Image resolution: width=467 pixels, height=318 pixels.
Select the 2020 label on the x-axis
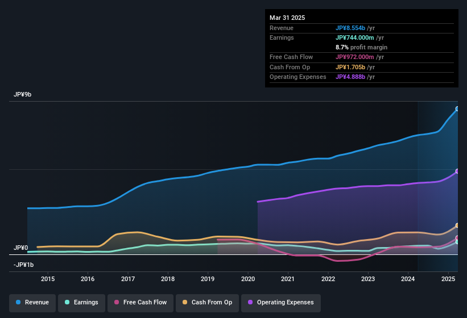pos(248,279)
